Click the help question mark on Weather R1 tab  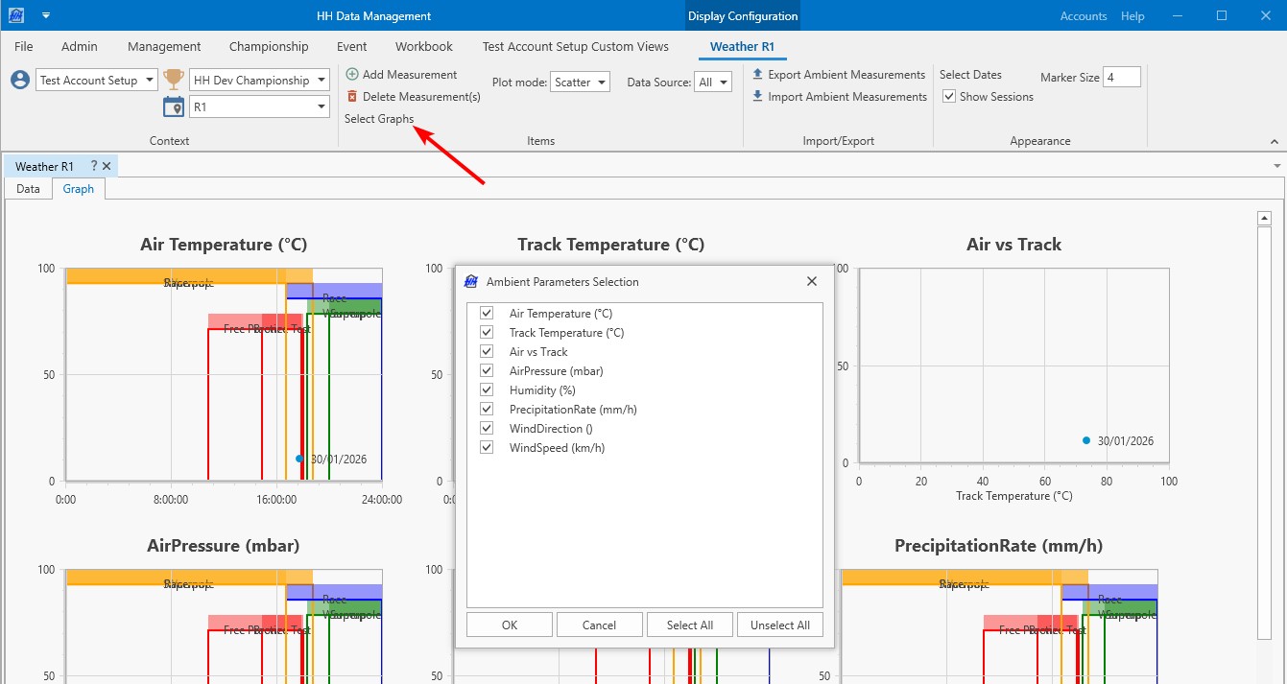click(x=94, y=166)
